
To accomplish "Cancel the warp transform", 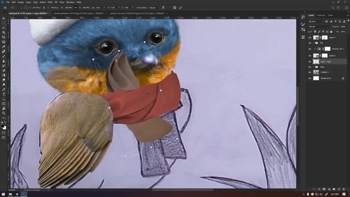I will click(x=174, y=7).
